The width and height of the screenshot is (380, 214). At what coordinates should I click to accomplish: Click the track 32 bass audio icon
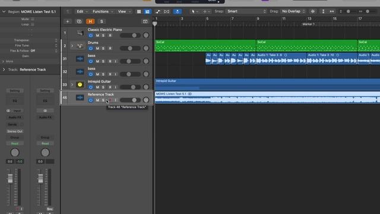[80, 71]
